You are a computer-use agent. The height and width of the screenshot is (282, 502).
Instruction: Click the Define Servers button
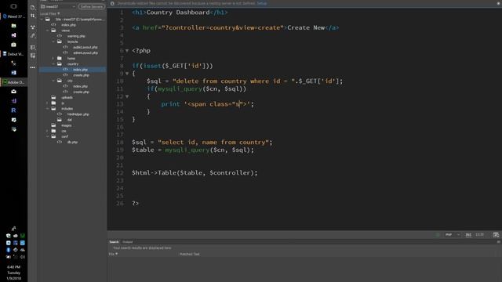point(92,6)
